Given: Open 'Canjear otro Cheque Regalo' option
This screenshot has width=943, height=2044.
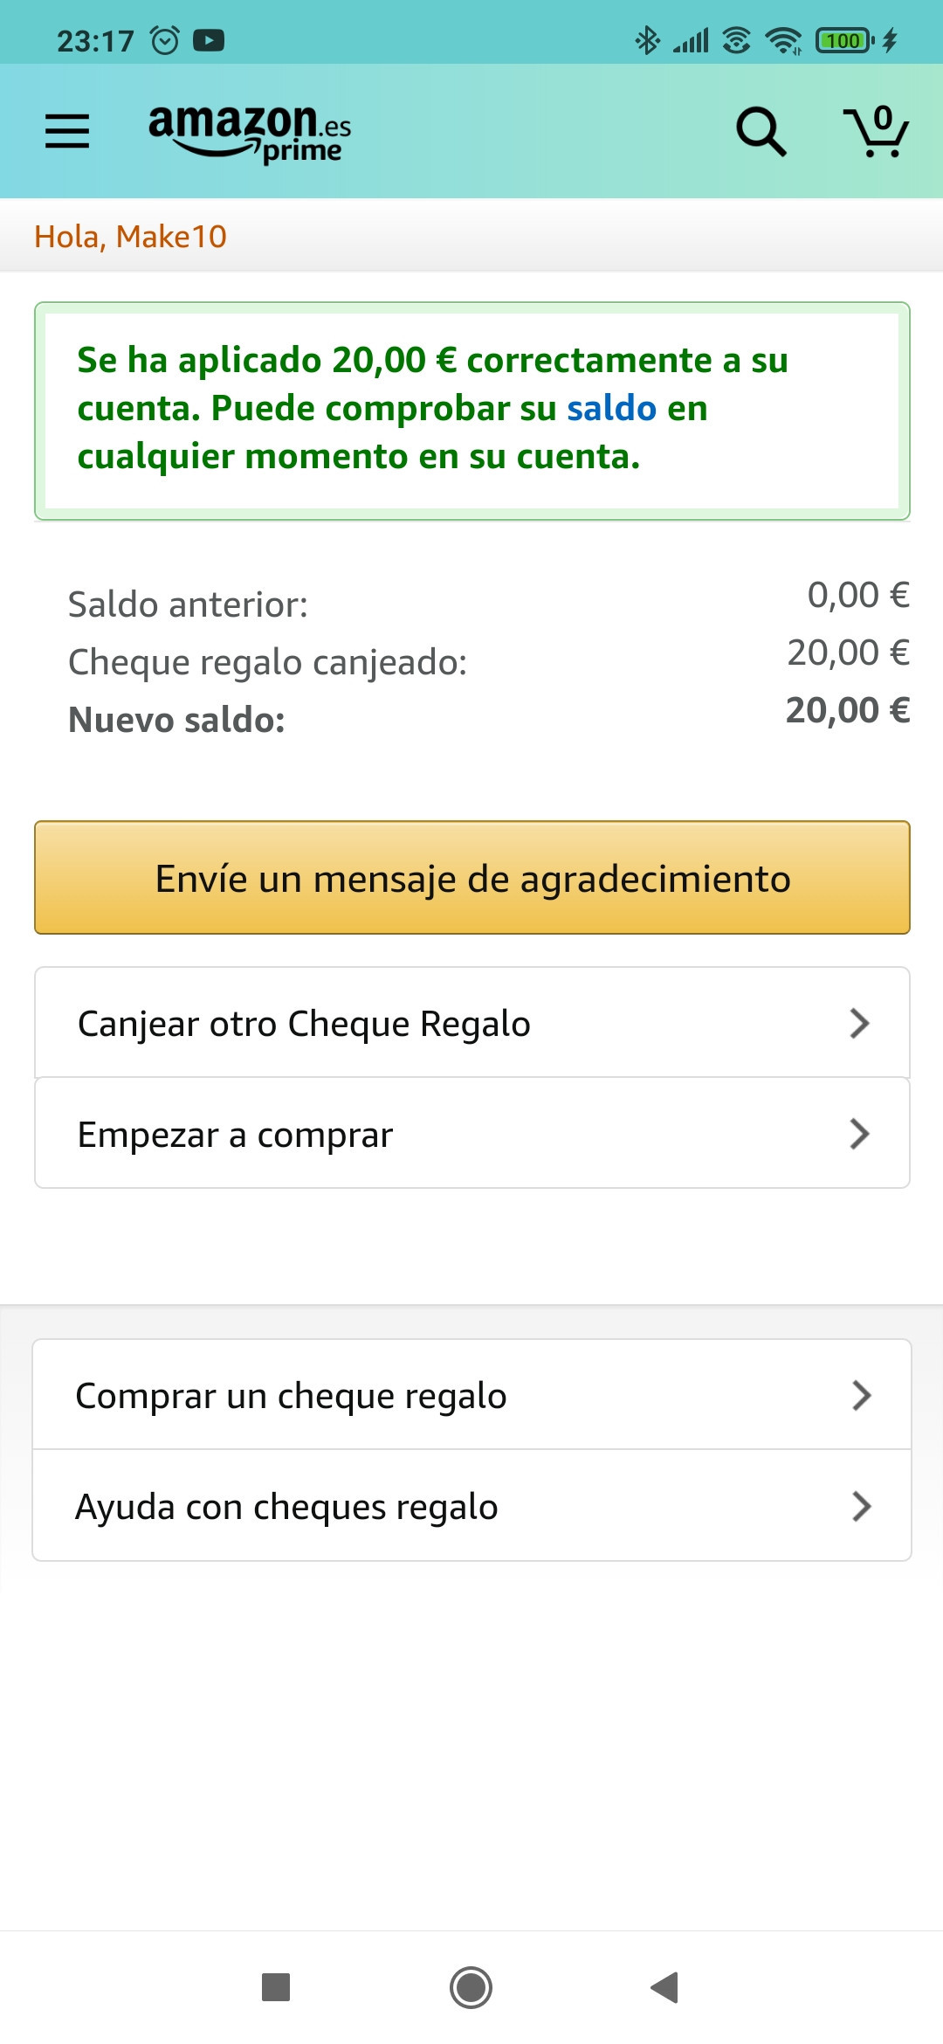Looking at the screenshot, I should pos(304,1024).
